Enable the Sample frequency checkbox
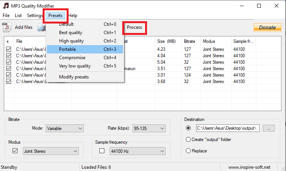Image resolution: width=286 pixels, height=171 pixels. (102, 151)
